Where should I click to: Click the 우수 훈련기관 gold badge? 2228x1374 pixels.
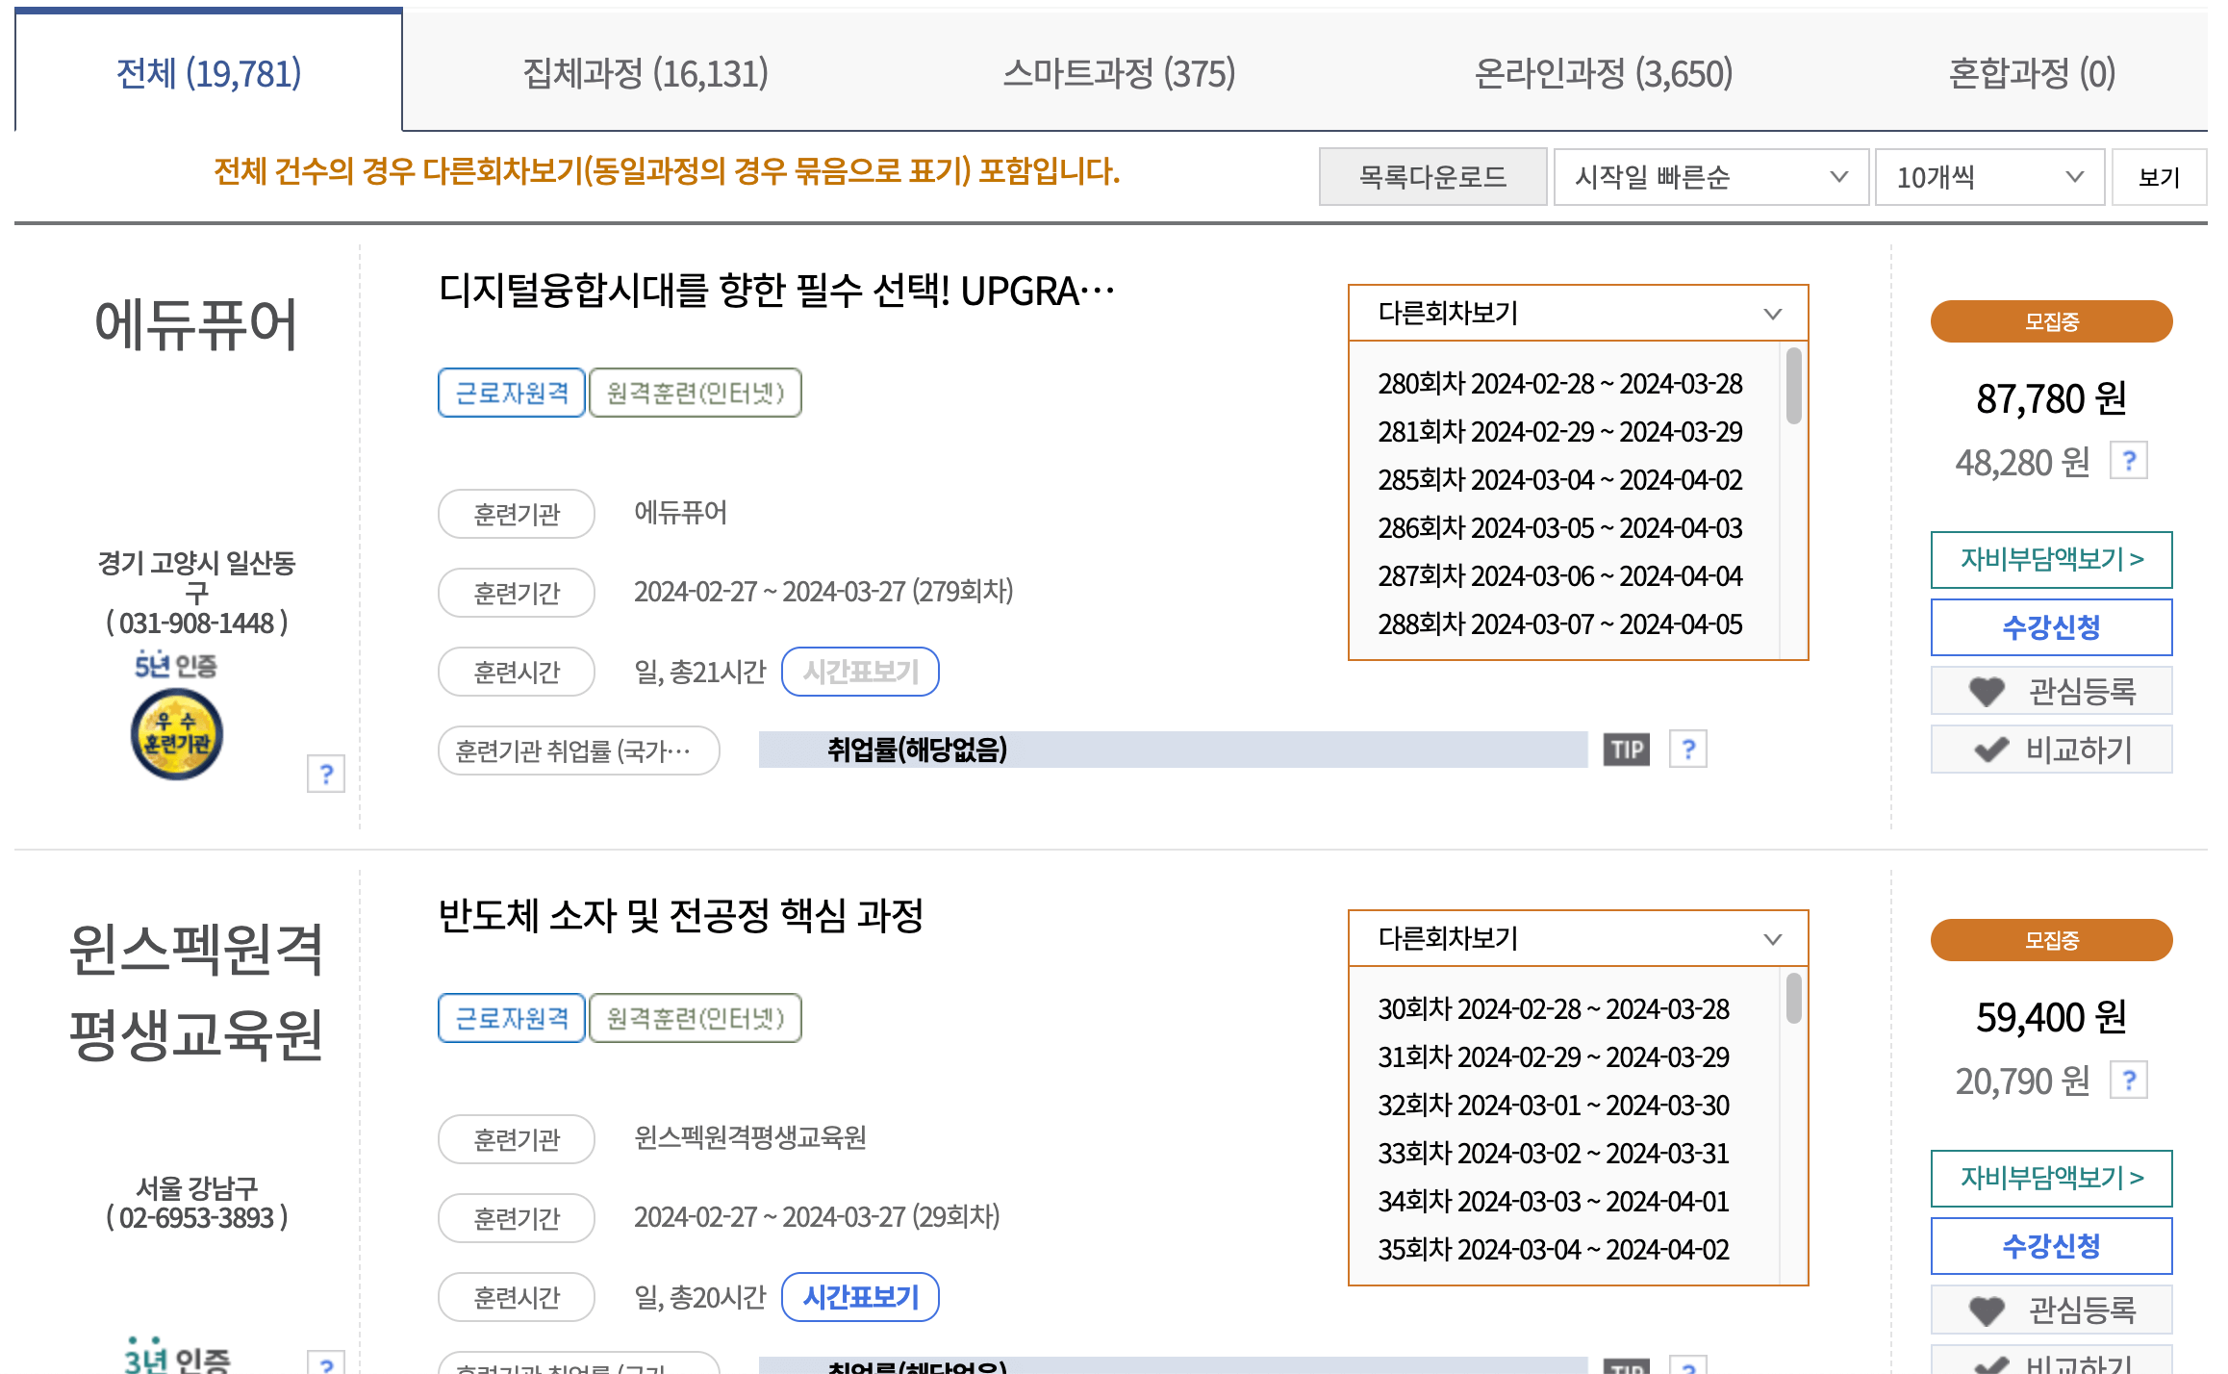177,734
